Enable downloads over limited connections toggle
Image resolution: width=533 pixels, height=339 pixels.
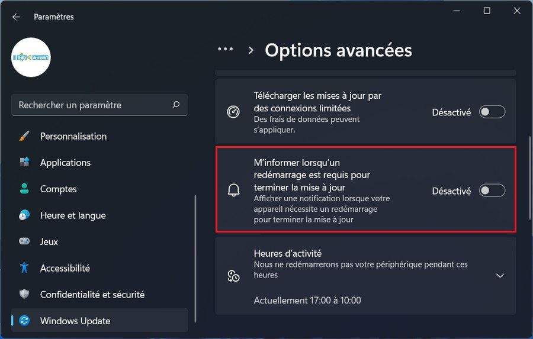click(492, 112)
